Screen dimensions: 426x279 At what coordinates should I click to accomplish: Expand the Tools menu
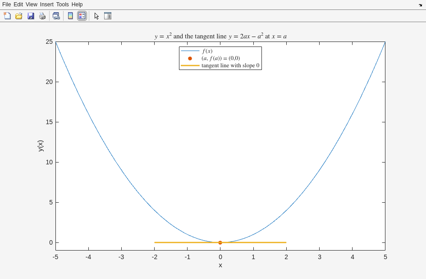[x=63, y=5]
